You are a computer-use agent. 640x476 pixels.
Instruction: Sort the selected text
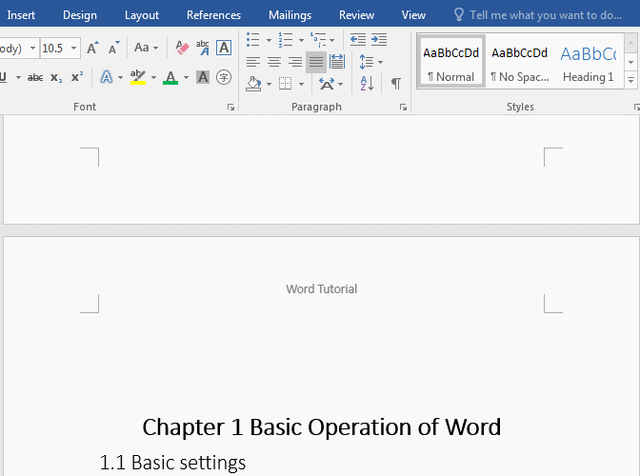pyautogui.click(x=367, y=84)
